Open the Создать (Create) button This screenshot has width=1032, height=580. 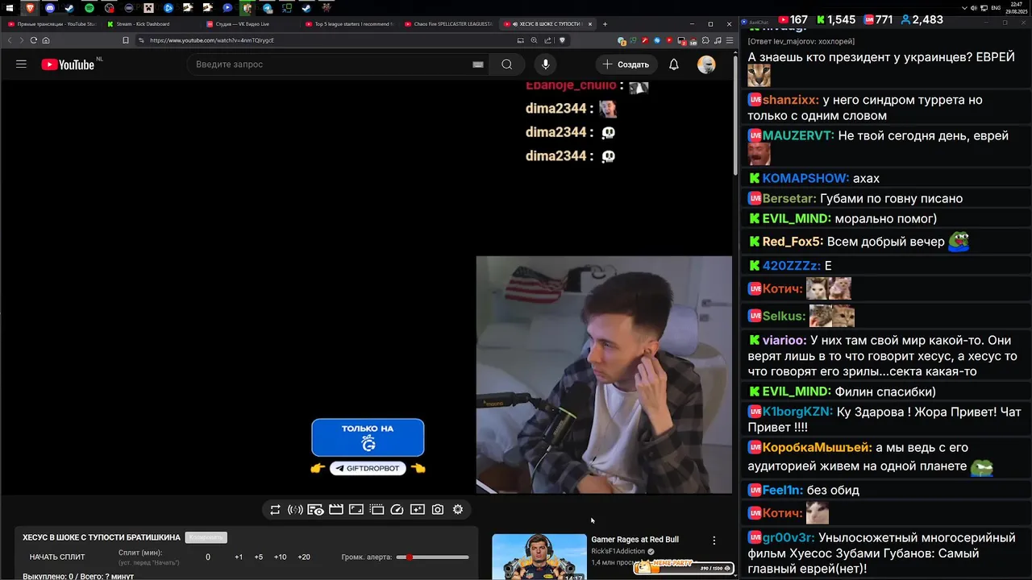pyautogui.click(x=626, y=64)
